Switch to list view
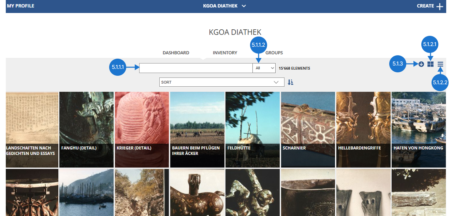This screenshot has width=452, height=216. (x=440, y=64)
